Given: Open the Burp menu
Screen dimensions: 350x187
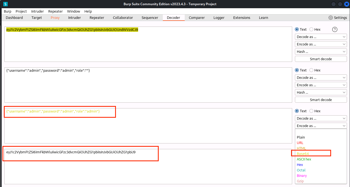Looking at the screenshot, I should [x=8, y=11].
